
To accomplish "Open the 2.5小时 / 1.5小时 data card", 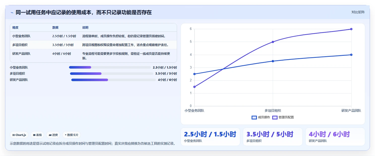I will [211, 137].
